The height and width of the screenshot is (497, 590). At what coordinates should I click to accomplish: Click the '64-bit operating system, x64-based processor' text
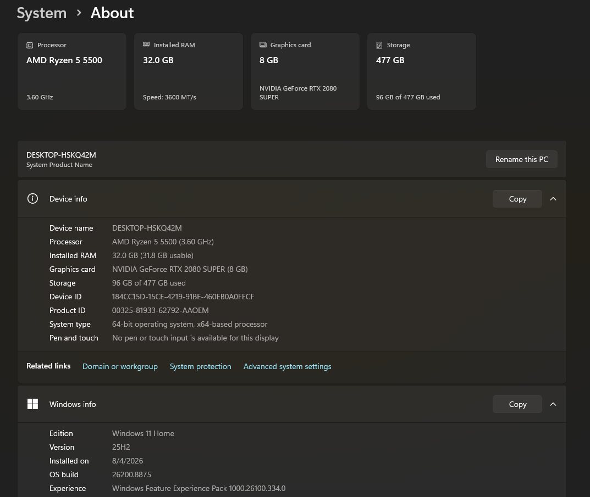[x=190, y=324]
